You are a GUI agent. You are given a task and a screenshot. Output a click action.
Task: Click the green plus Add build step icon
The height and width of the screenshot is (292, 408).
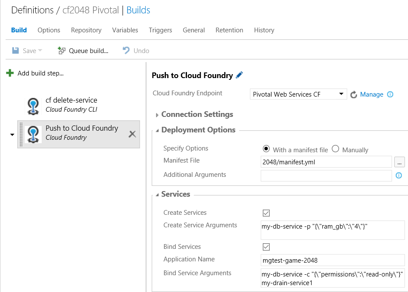[10, 73]
